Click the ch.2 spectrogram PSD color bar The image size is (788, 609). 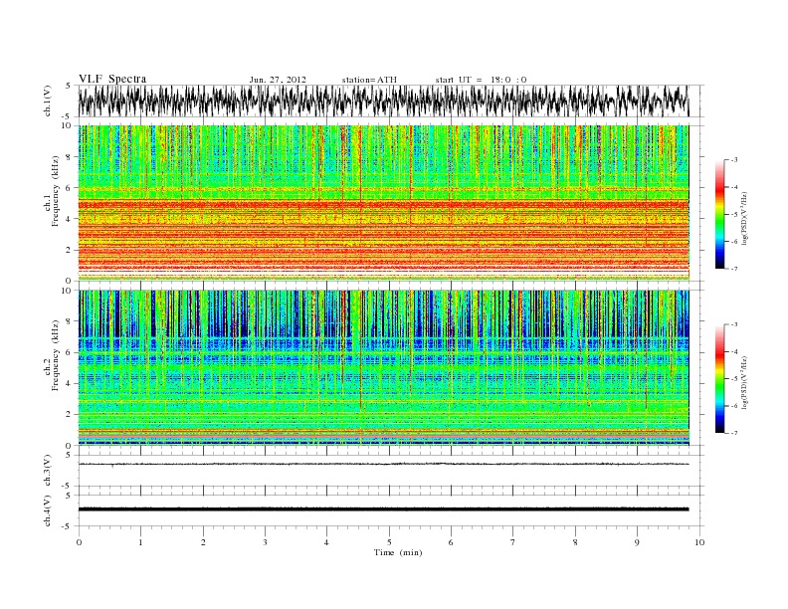click(720, 379)
